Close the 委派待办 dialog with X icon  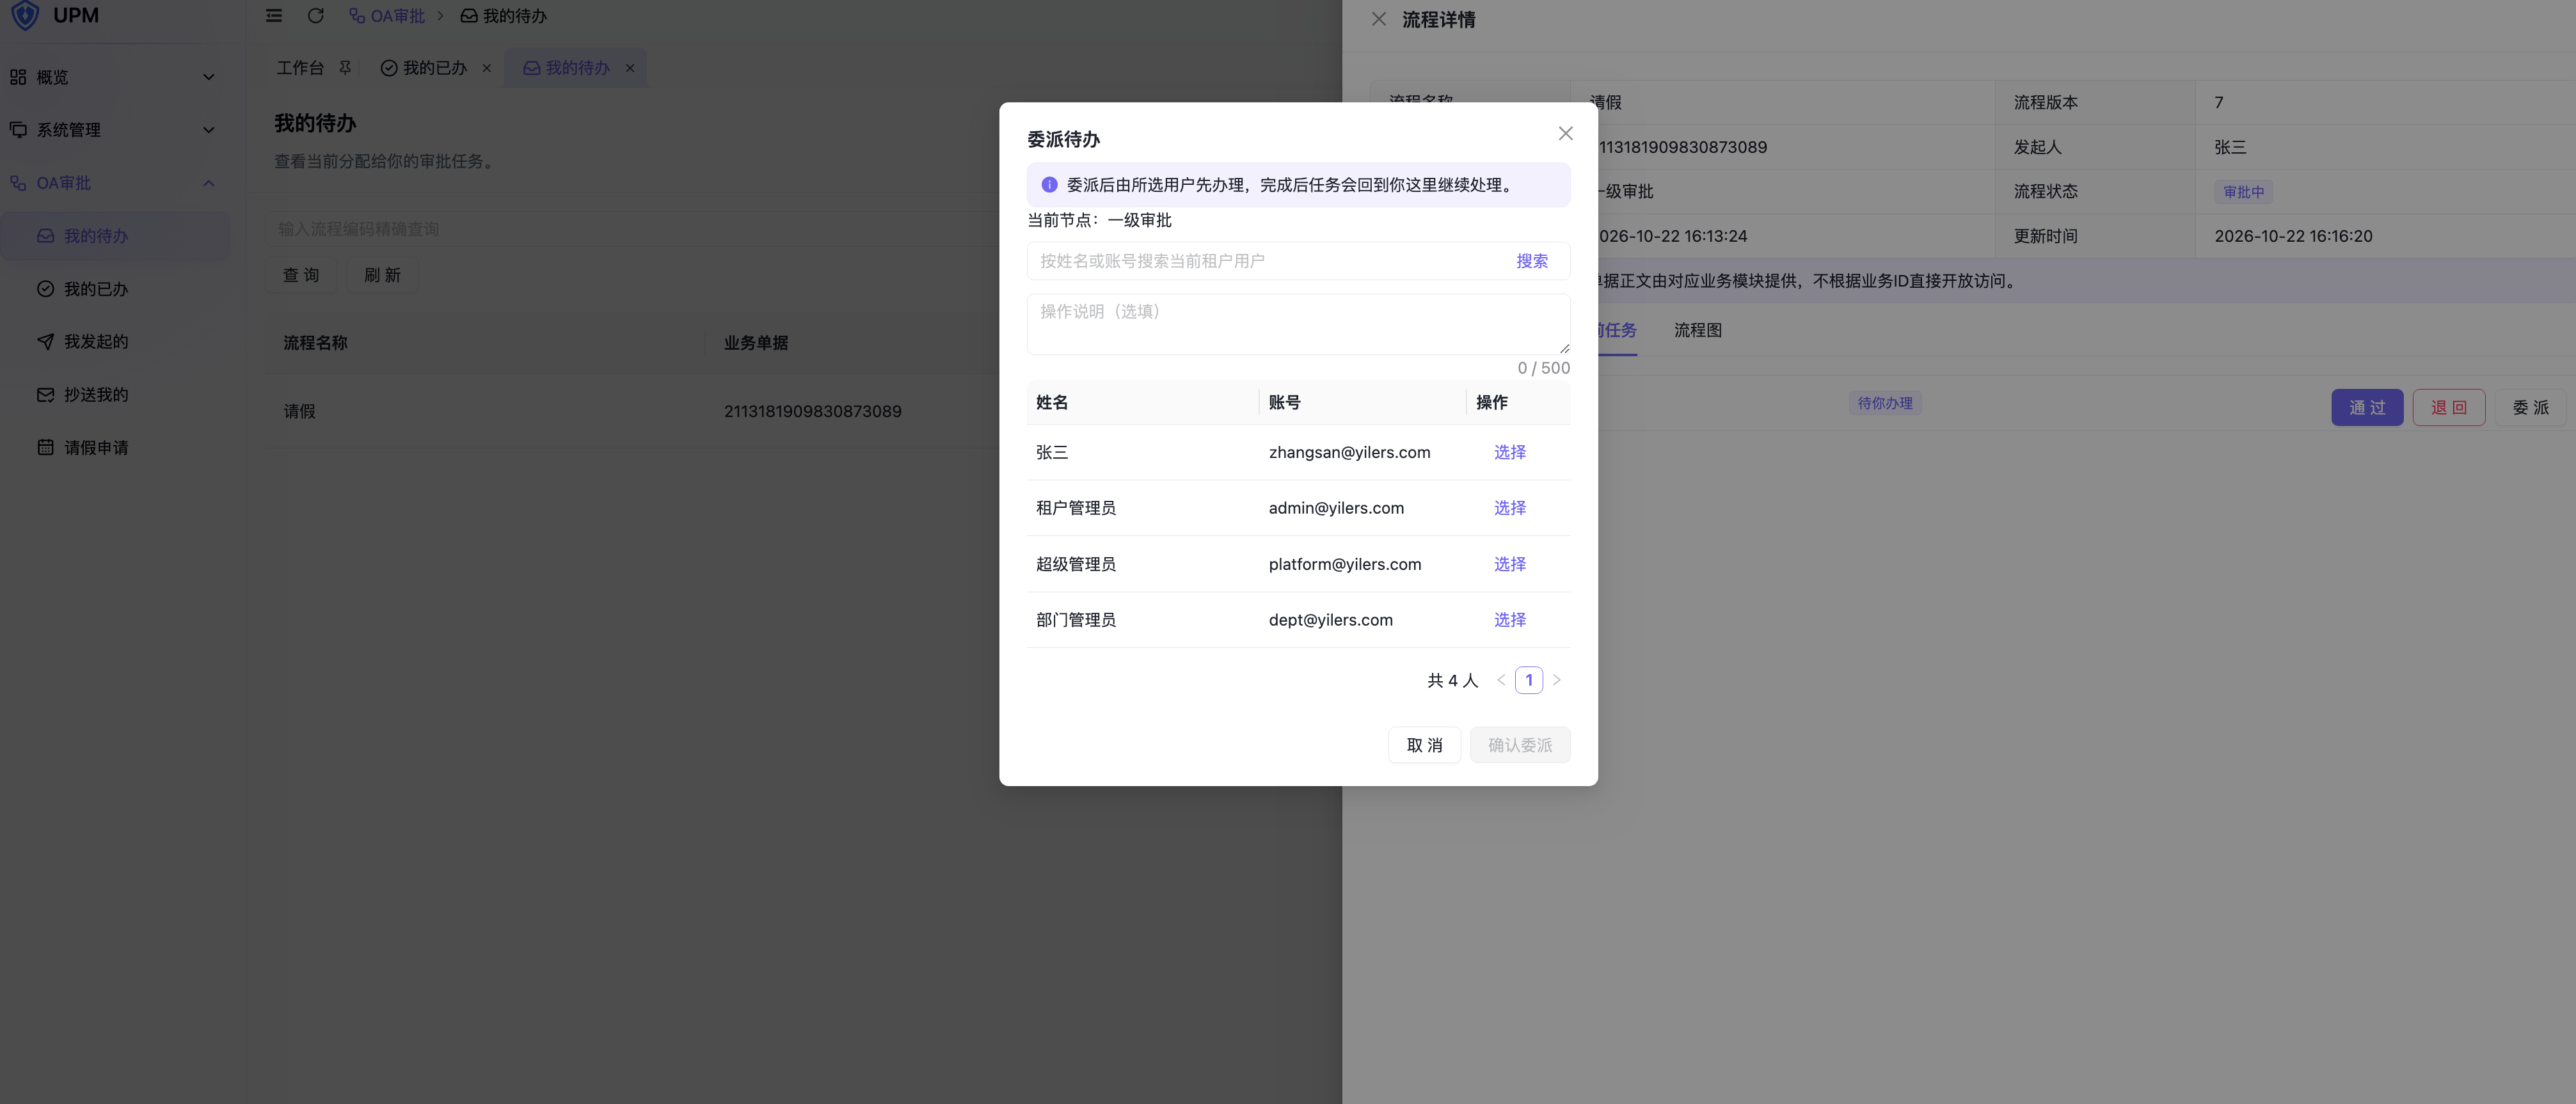click(x=1565, y=133)
